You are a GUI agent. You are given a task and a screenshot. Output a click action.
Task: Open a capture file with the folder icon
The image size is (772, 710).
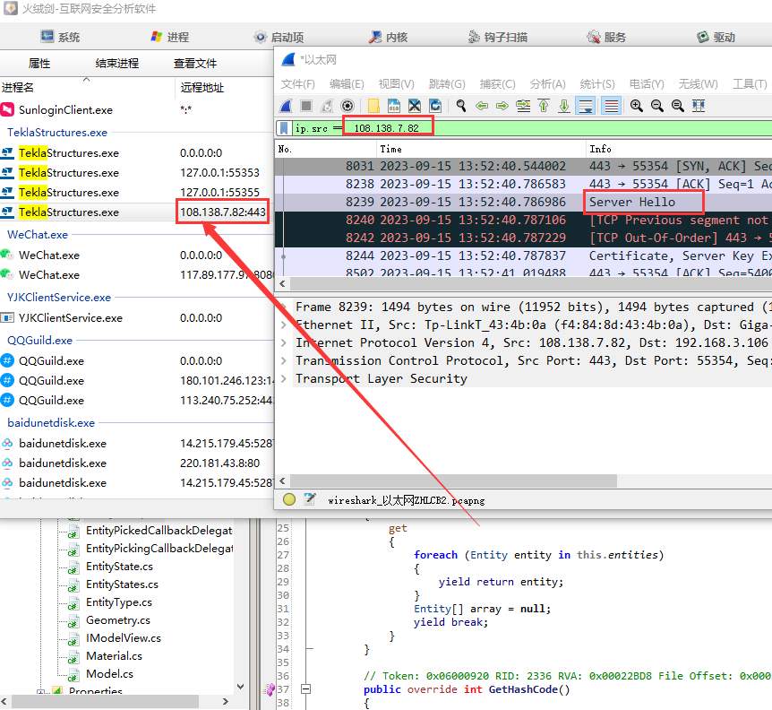(373, 106)
